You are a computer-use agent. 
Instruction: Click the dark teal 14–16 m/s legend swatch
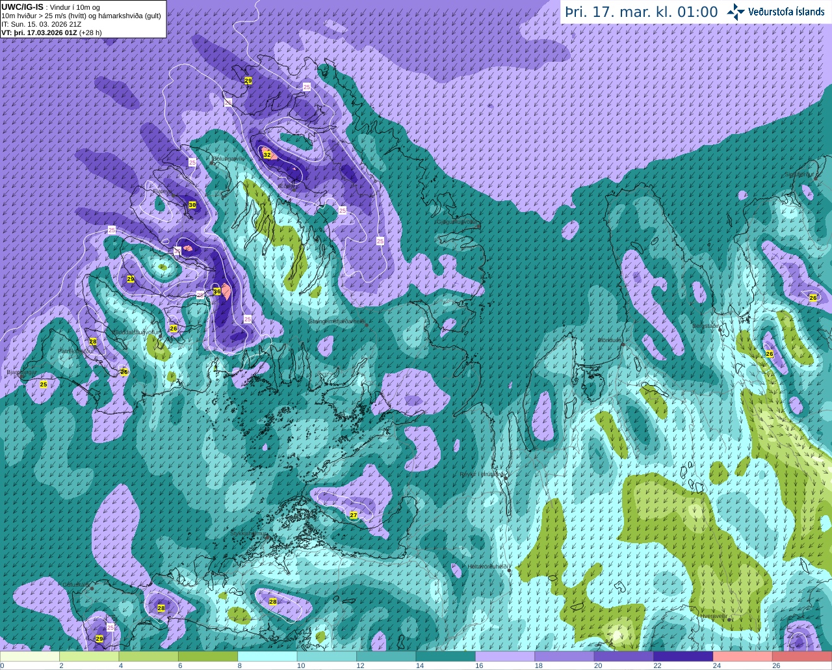[x=446, y=656]
